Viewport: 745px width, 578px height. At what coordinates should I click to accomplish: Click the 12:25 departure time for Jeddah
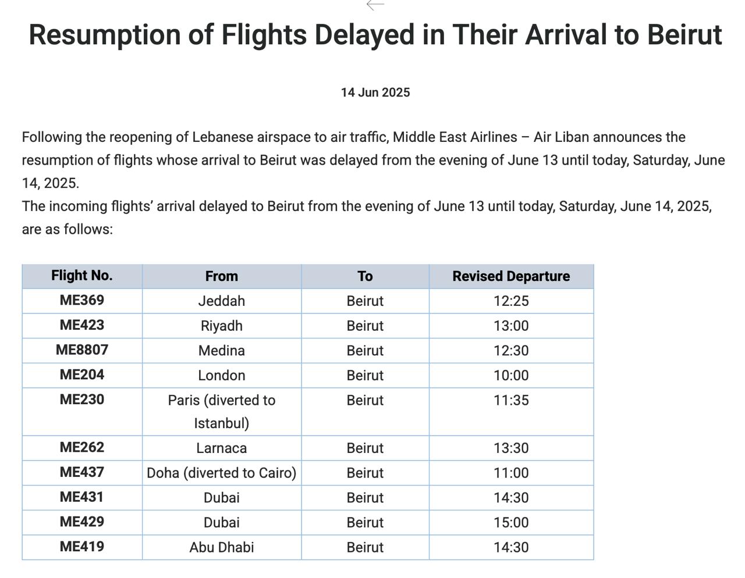tap(511, 301)
